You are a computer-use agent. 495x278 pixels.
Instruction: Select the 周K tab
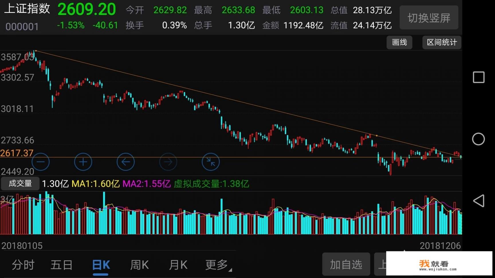(140, 265)
